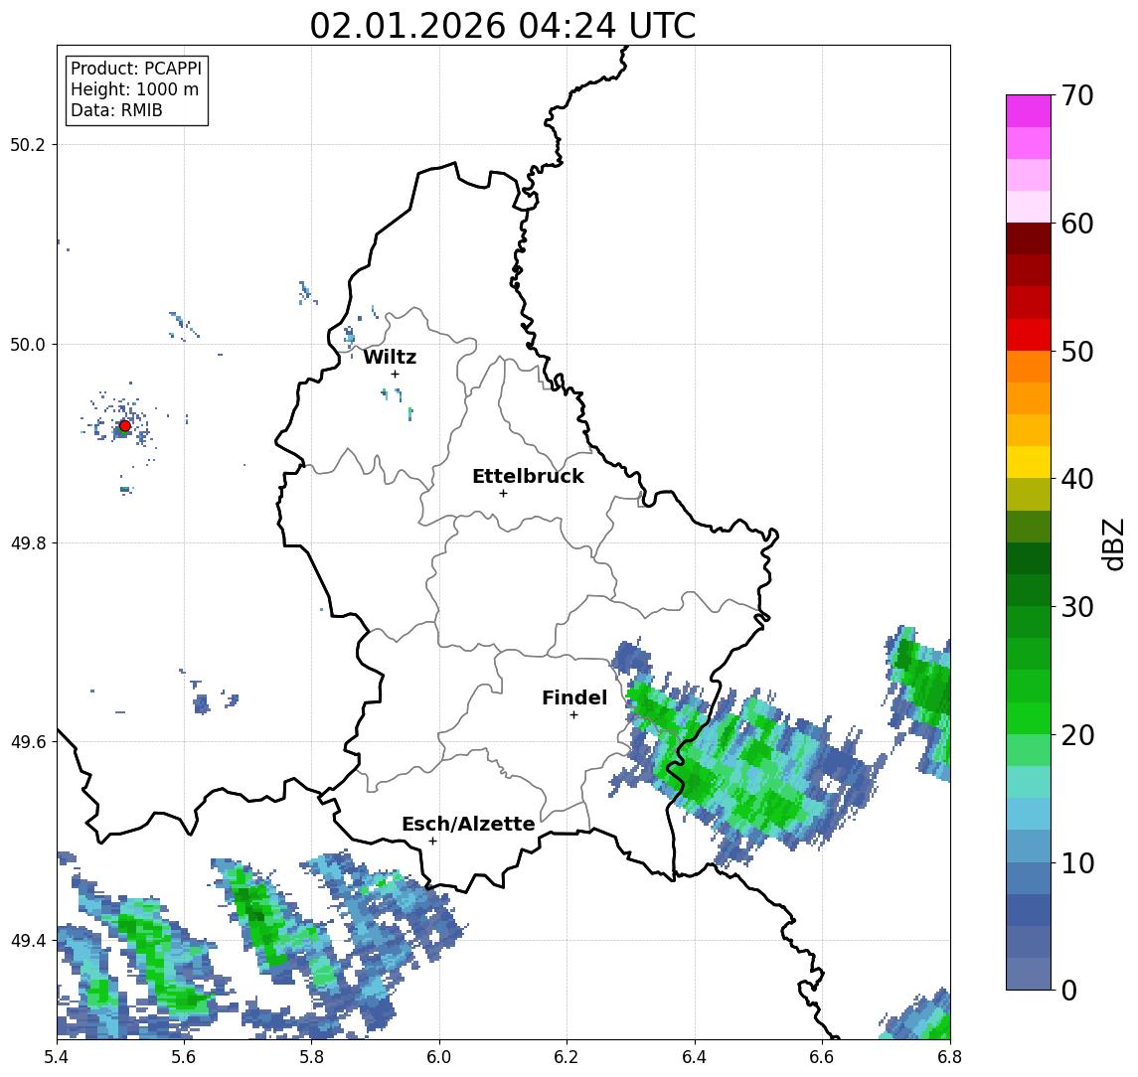Click the longitude label 6.4
Screen dimensions: 1138x1077
695,1056
